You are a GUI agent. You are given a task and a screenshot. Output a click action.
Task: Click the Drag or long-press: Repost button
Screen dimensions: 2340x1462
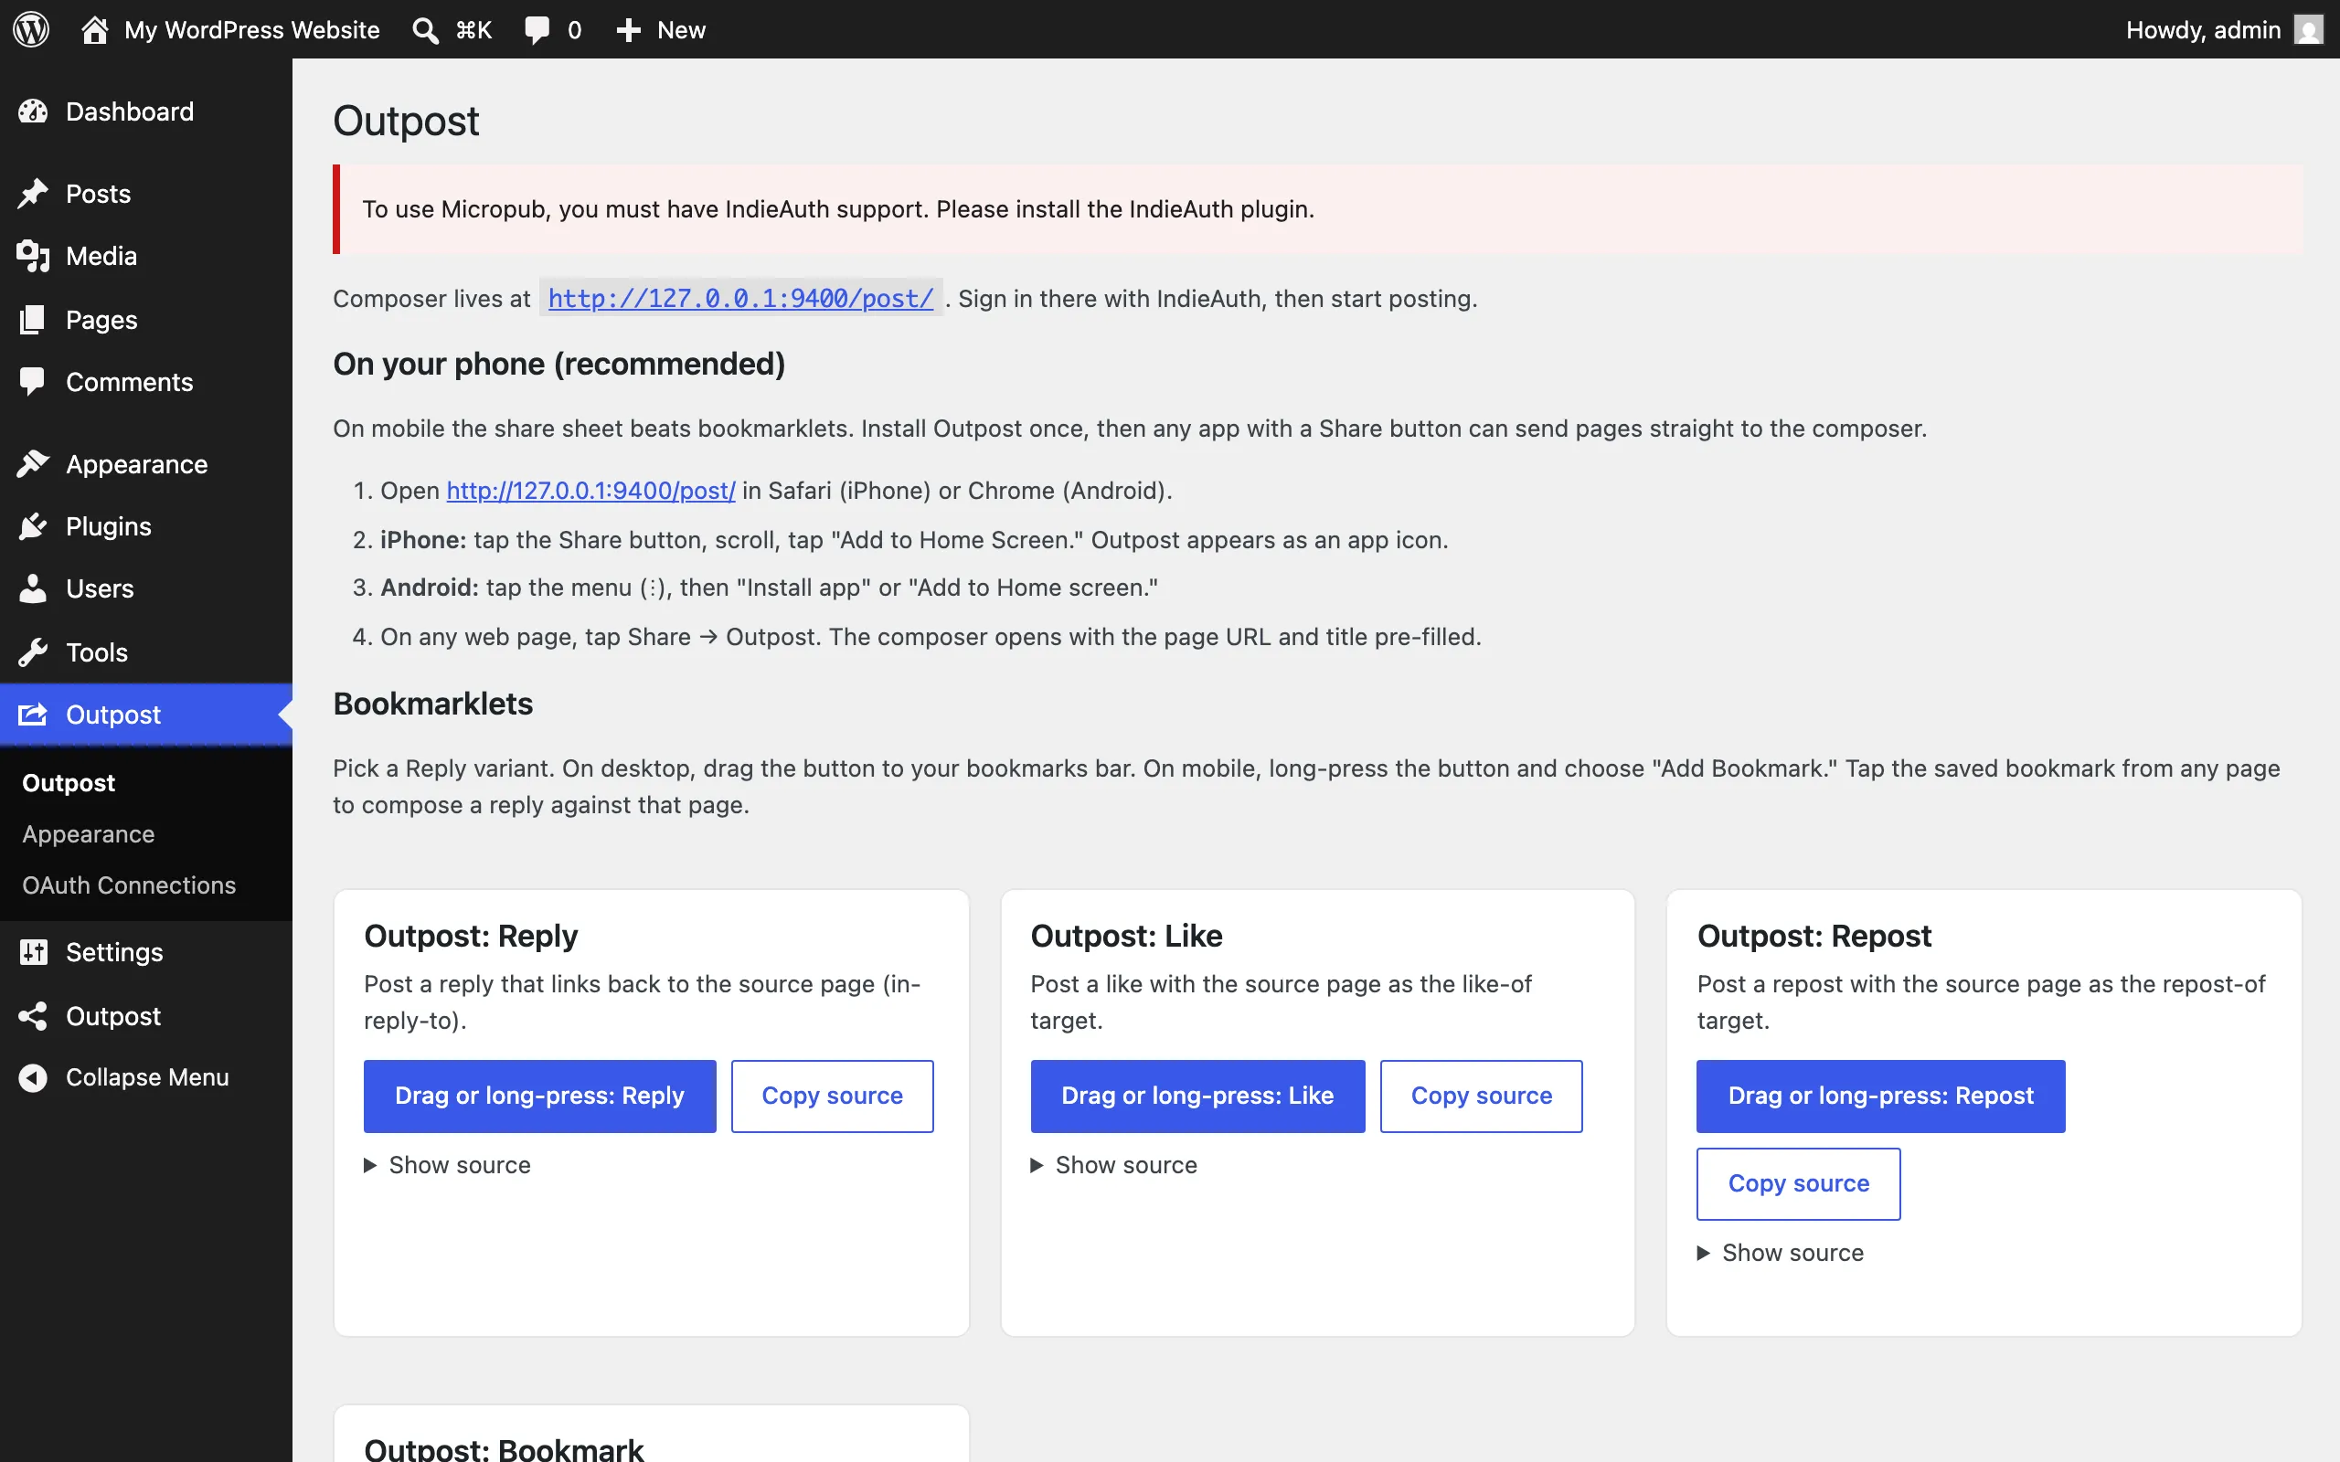pyautogui.click(x=1881, y=1096)
